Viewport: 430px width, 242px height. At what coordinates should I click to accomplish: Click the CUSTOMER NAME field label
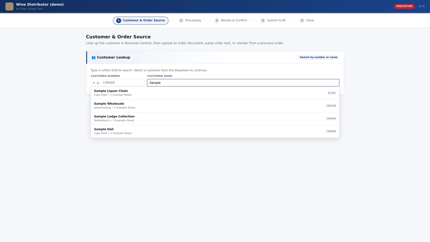click(160, 76)
